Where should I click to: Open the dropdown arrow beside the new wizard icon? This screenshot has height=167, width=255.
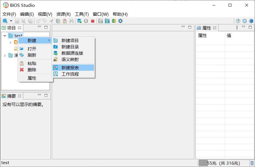(x=11, y=21)
